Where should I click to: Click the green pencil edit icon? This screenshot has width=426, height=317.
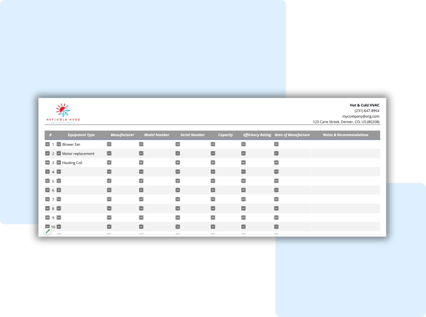[x=48, y=231]
